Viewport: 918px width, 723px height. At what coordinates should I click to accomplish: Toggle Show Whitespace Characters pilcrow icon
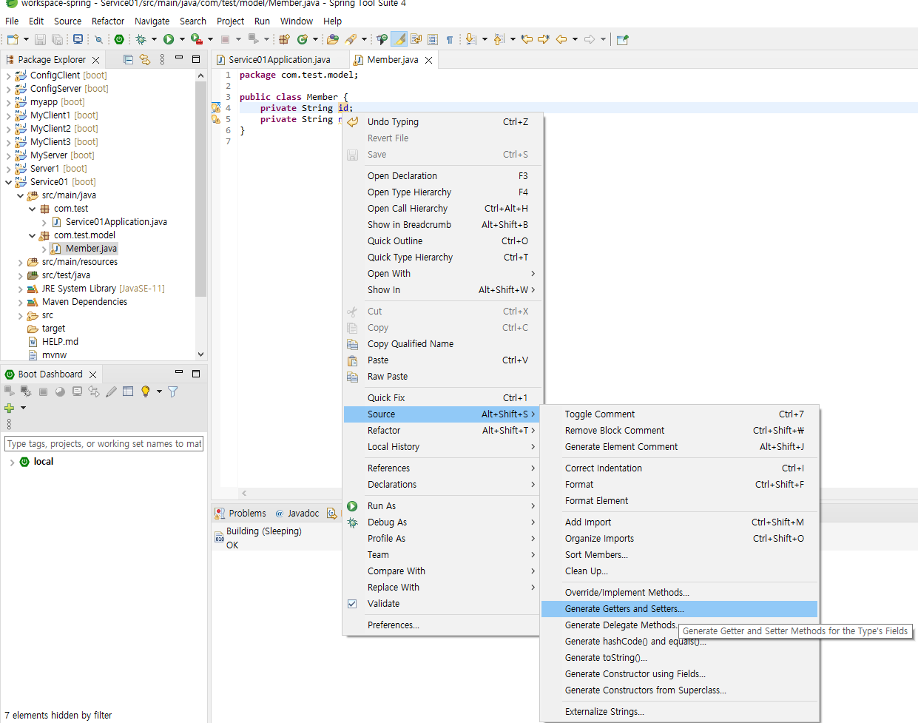coord(450,39)
